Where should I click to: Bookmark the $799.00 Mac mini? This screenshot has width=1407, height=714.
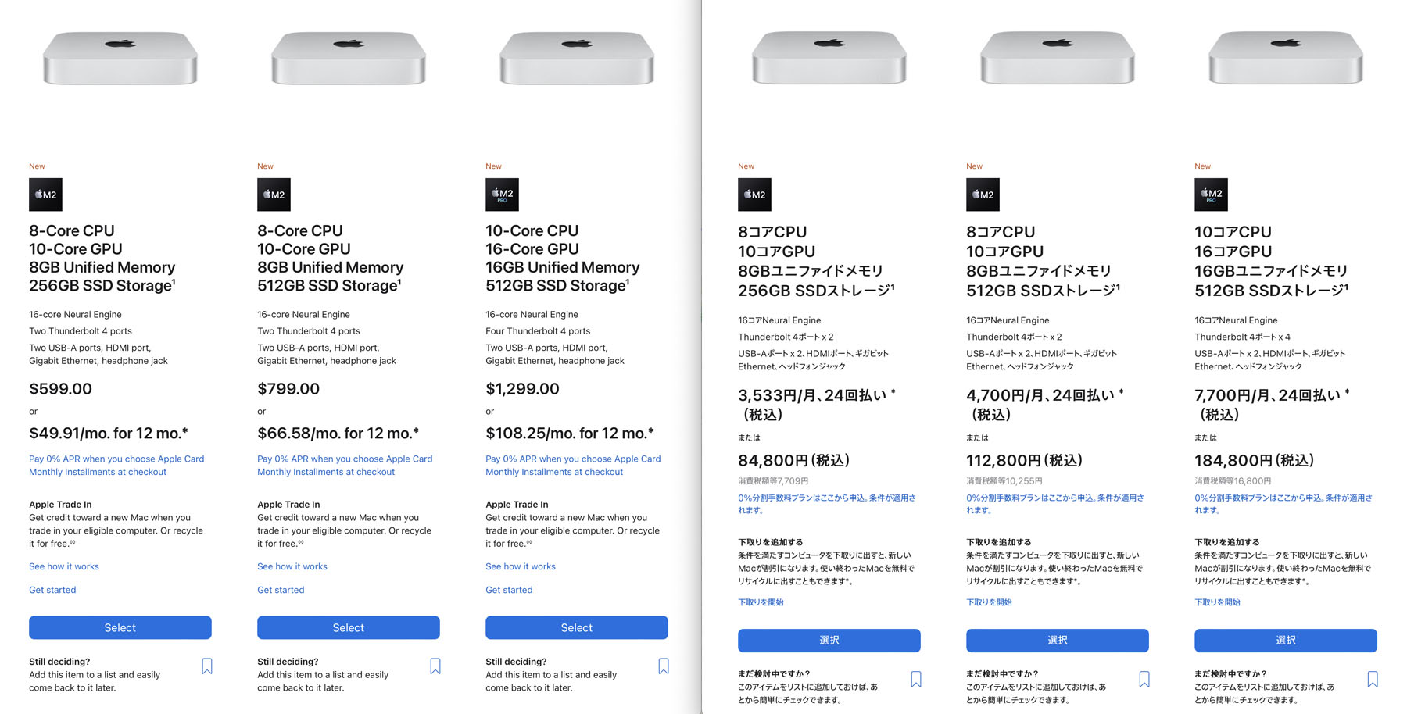435,666
